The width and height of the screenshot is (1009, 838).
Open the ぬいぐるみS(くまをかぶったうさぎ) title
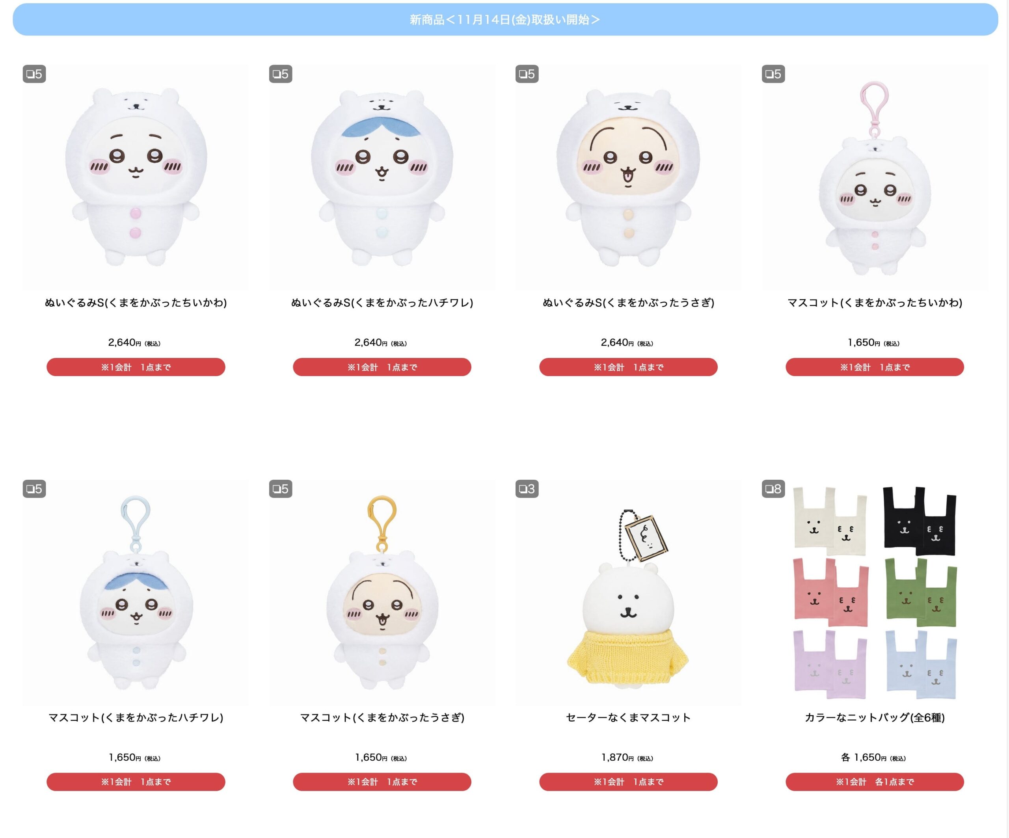[x=628, y=303]
